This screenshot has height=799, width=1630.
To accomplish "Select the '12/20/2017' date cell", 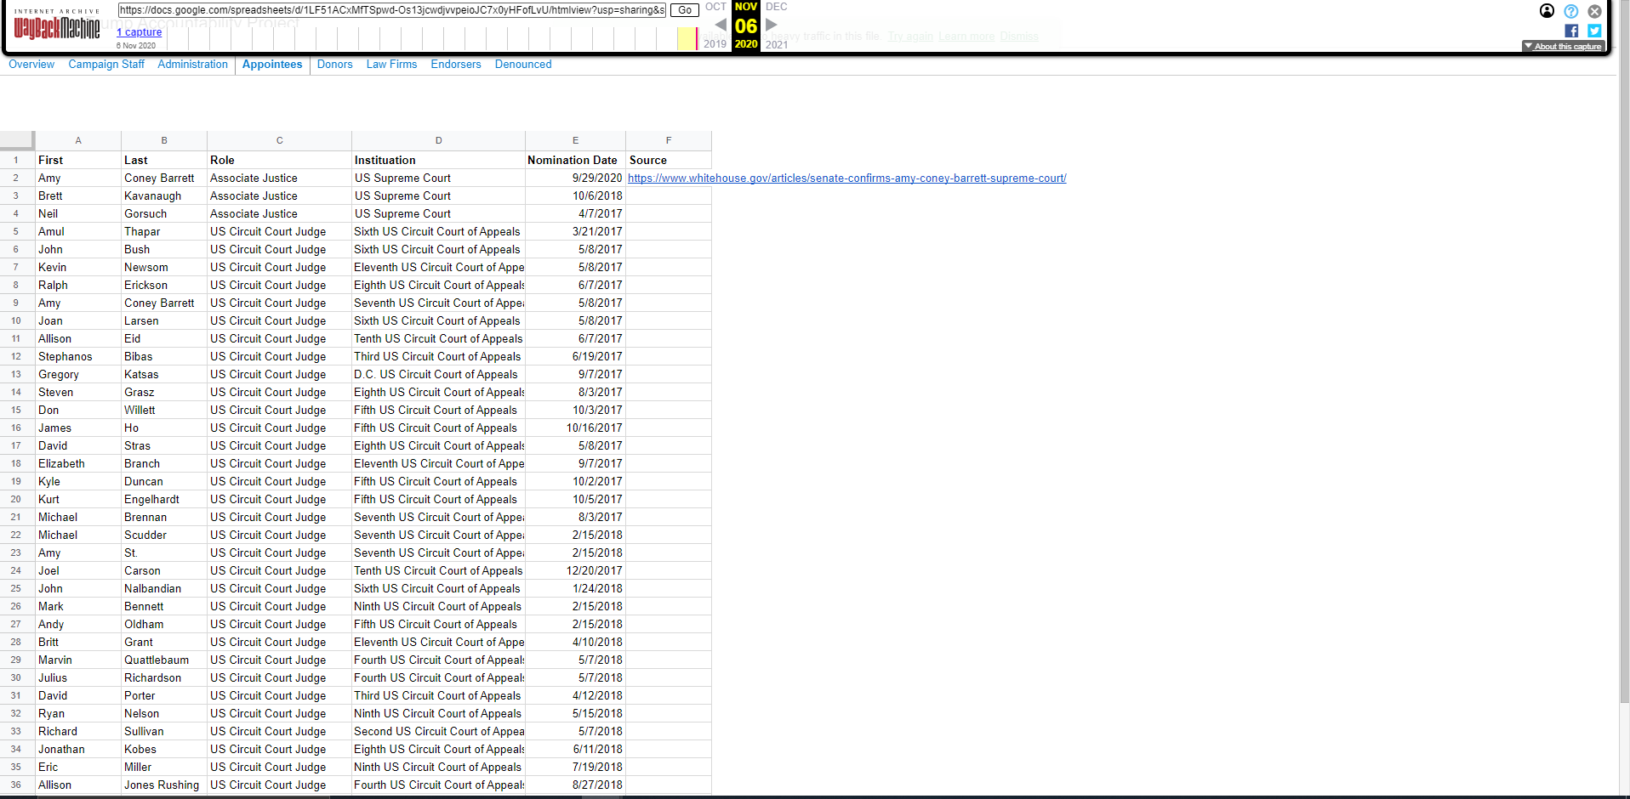I will tap(575, 571).
